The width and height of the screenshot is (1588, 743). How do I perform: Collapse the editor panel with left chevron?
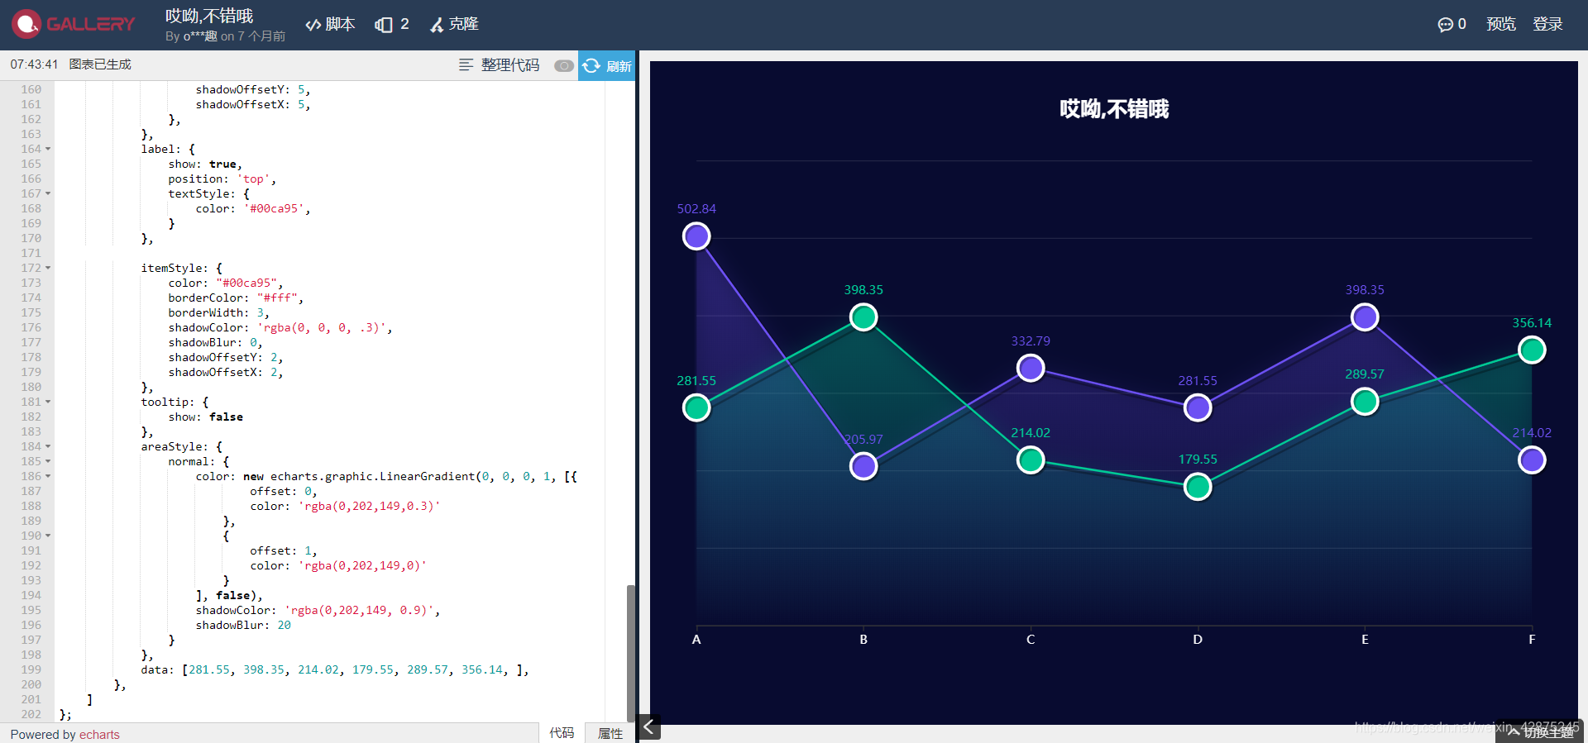649,726
